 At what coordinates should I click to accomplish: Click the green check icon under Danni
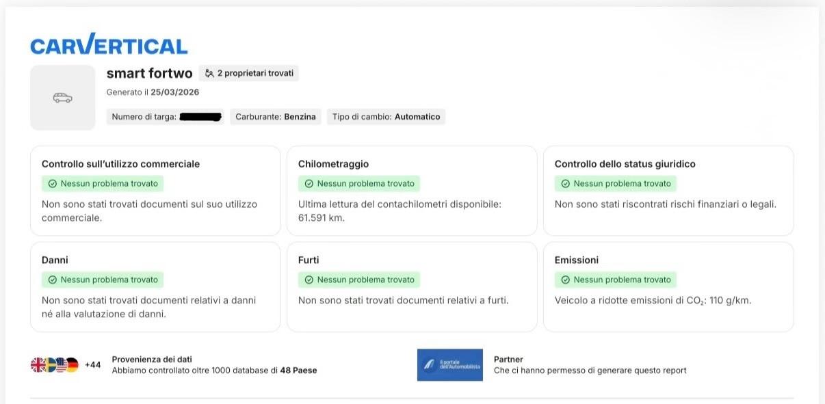52,280
